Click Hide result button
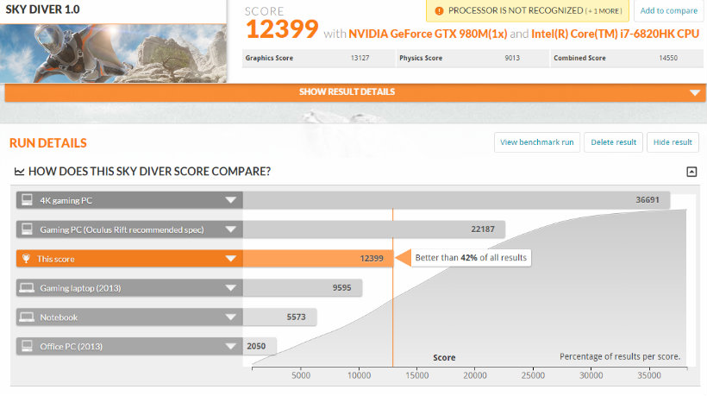Screen dimensions: 707x396 pos(673,142)
